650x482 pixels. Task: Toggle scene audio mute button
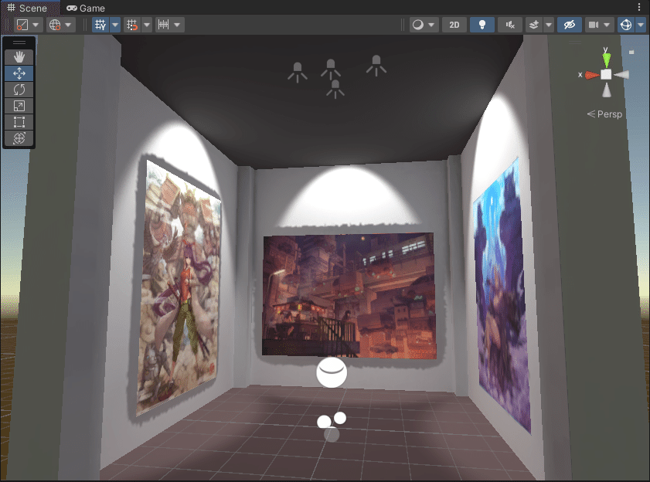pos(510,25)
